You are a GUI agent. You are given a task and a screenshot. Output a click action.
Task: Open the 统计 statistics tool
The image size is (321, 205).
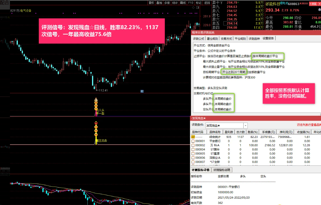(175, 3)
